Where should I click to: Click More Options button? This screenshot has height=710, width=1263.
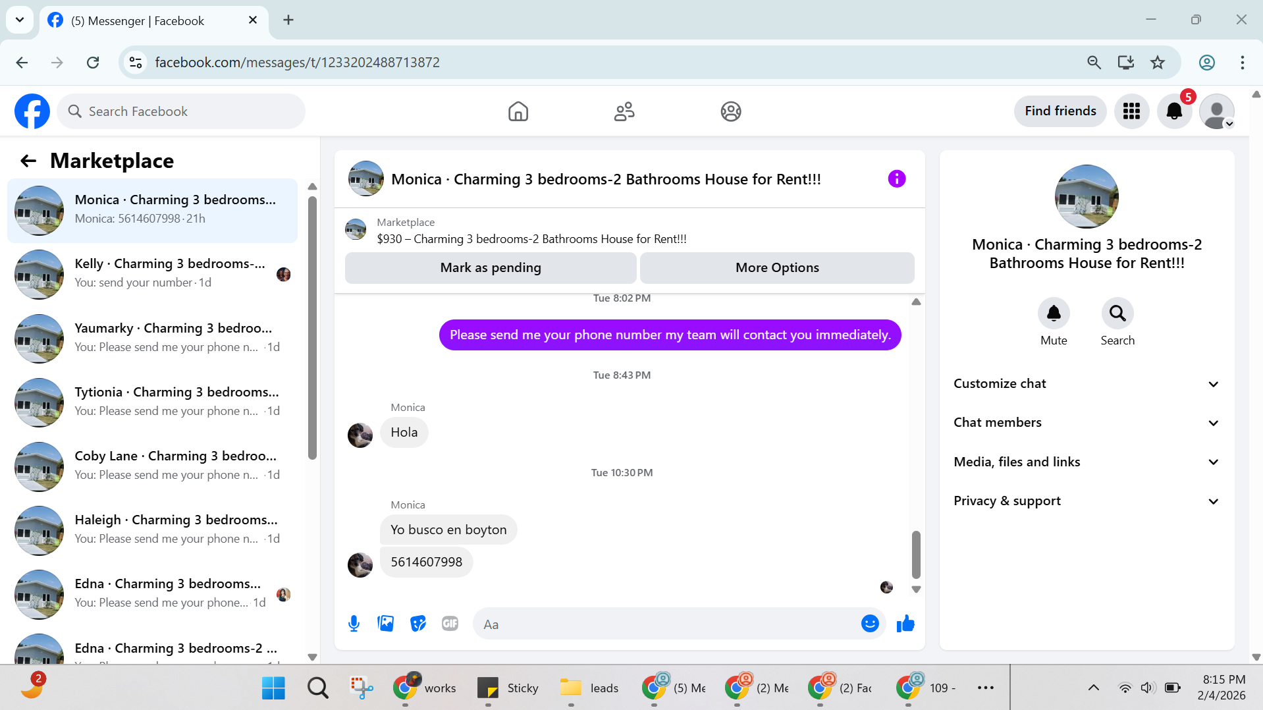(777, 268)
